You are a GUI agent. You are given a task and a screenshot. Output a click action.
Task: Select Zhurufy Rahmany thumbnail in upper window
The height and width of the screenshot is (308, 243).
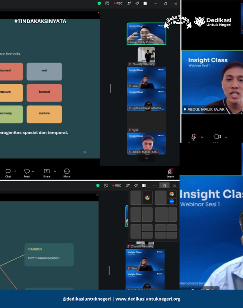click(x=146, y=56)
